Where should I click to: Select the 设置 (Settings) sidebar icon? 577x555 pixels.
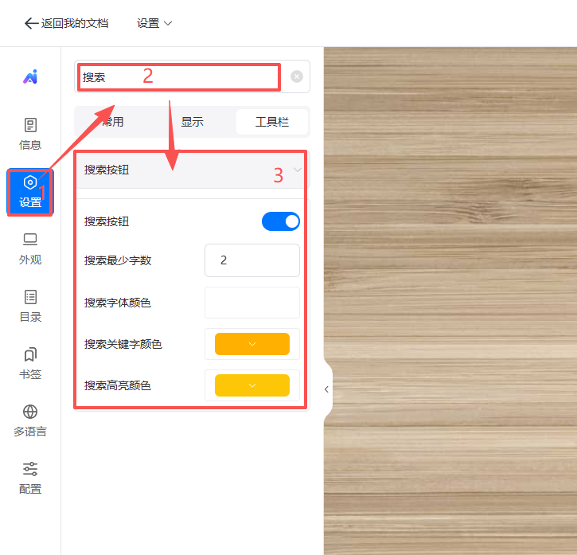coord(30,192)
